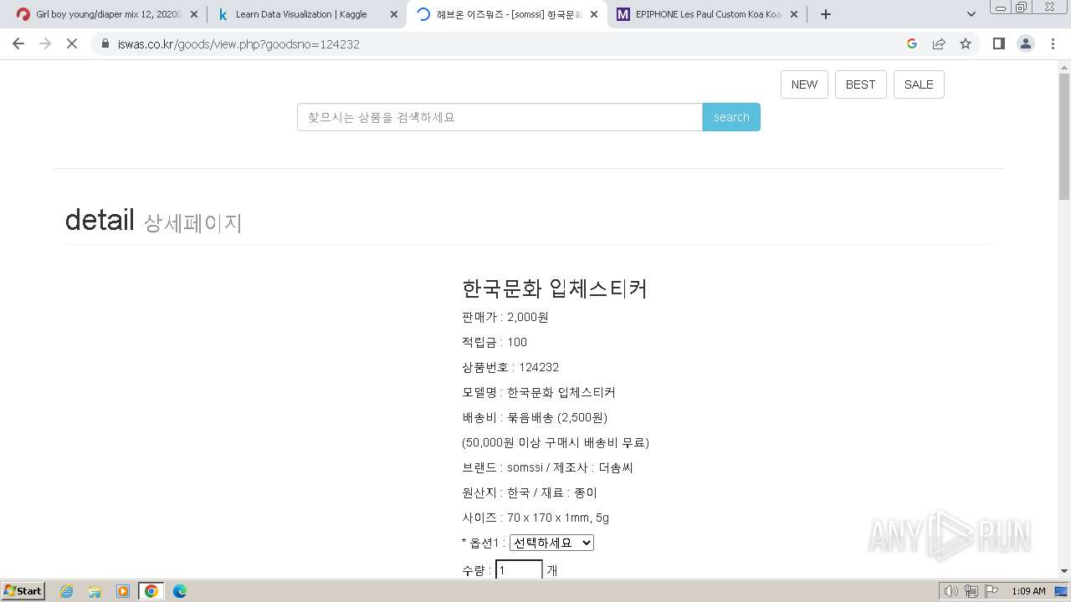This screenshot has width=1071, height=602.
Task: Open File Explorer from taskbar
Action: (x=95, y=591)
